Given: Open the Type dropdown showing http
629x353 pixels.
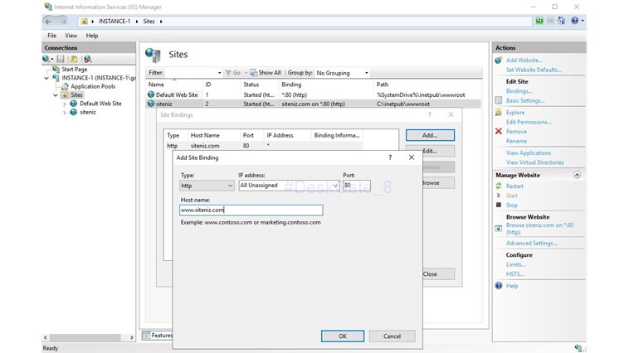Looking at the screenshot, I should click(x=207, y=186).
